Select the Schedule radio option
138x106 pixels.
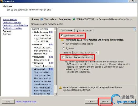[63, 48]
